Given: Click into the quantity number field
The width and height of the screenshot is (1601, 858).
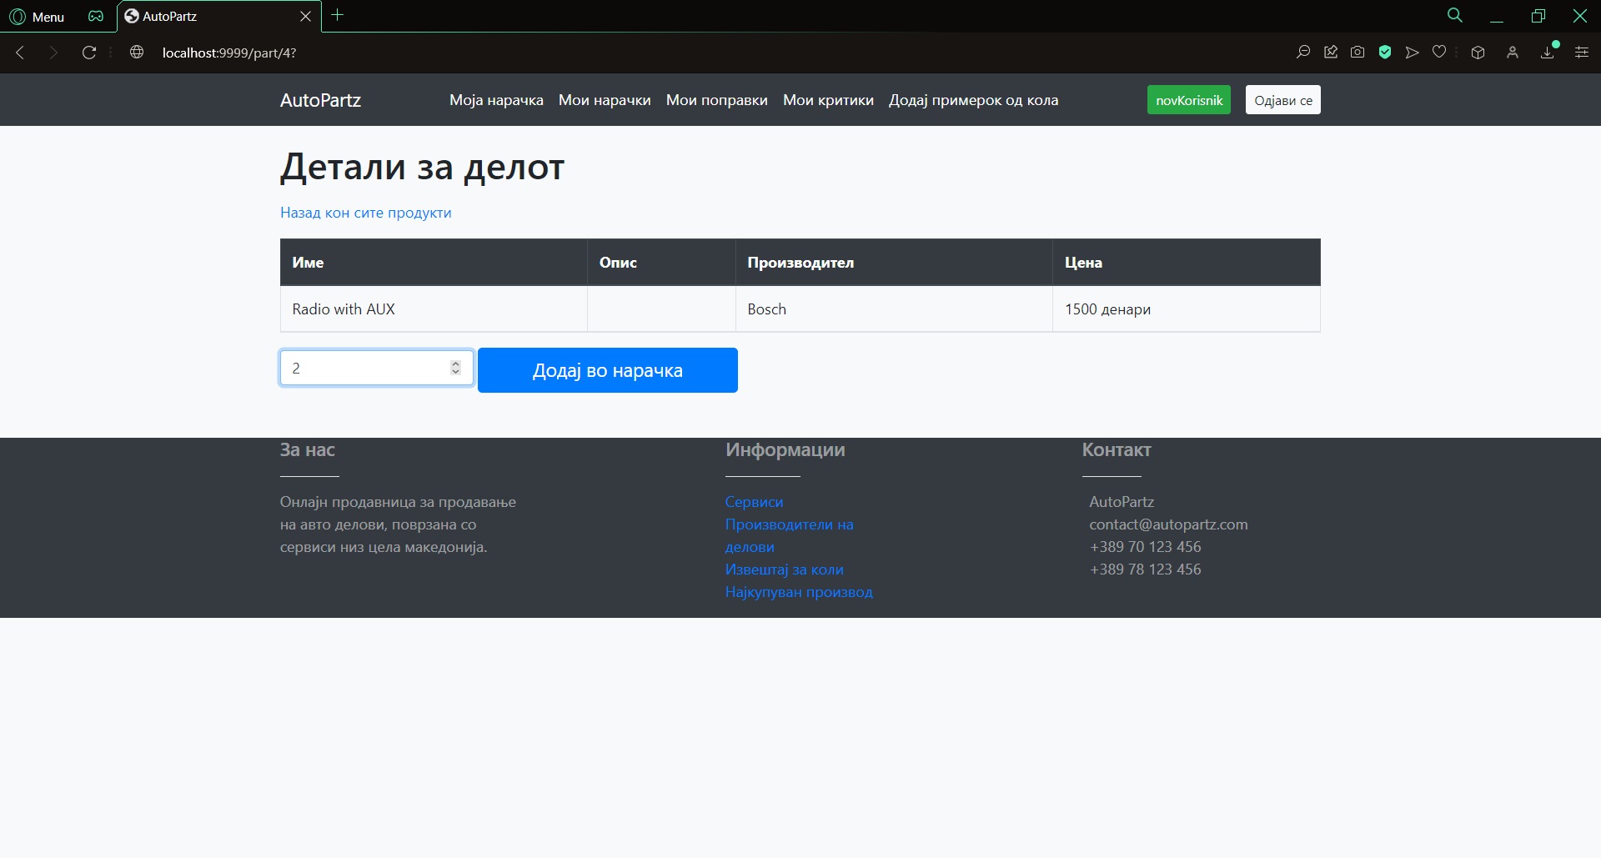Looking at the screenshot, I should point(363,368).
